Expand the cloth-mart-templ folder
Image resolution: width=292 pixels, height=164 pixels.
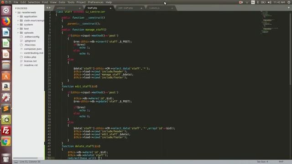[x=18, y=20]
